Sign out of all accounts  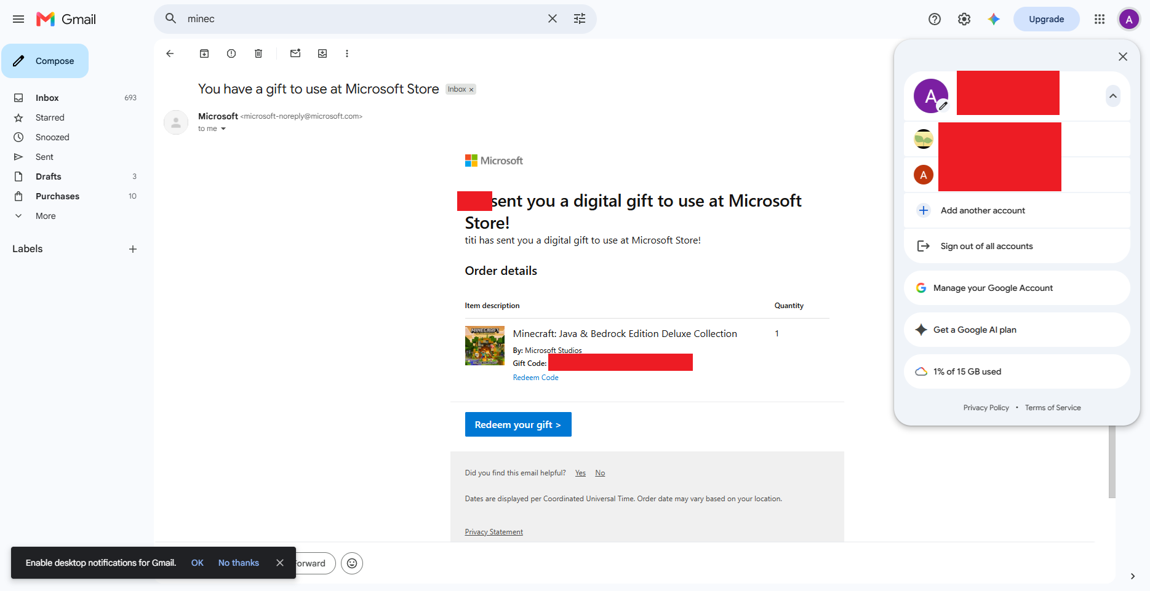point(1017,246)
